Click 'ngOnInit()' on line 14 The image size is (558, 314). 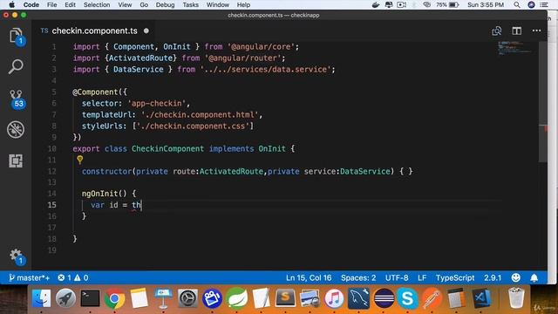[x=105, y=194]
